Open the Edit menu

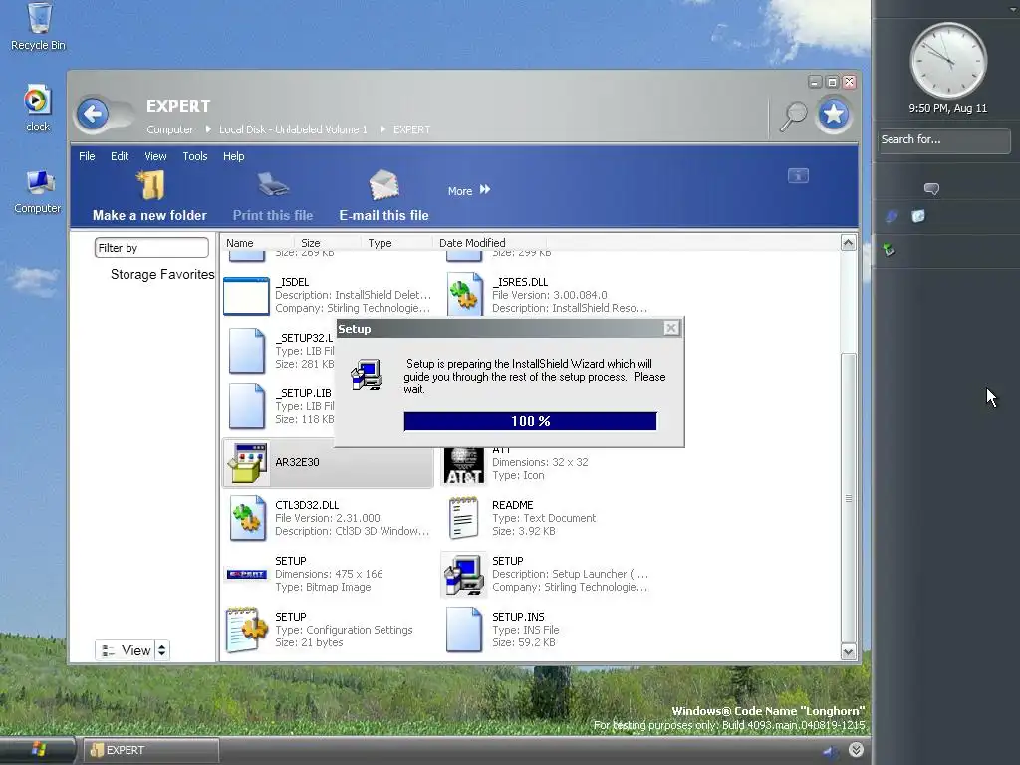click(x=120, y=156)
